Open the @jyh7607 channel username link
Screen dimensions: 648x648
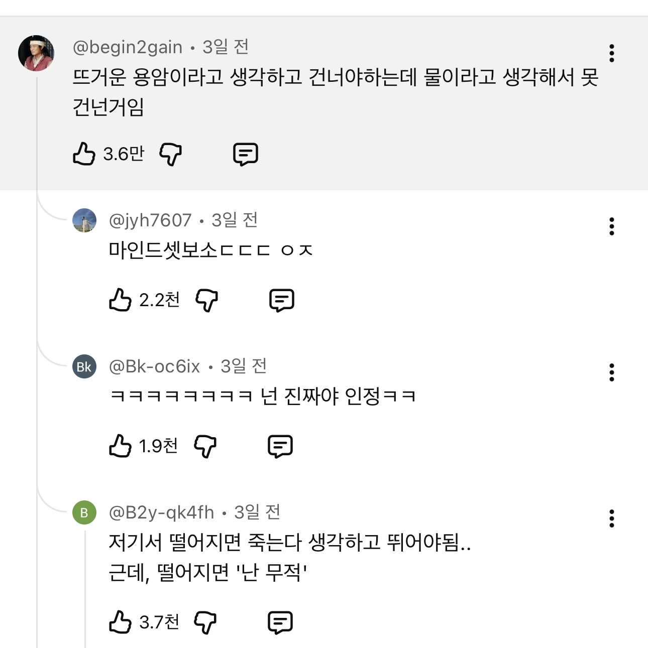(x=150, y=220)
